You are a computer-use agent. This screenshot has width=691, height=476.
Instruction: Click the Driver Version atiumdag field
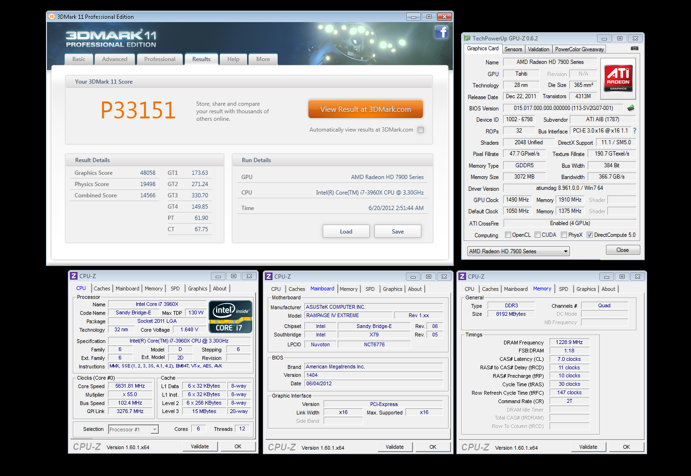[x=570, y=188]
